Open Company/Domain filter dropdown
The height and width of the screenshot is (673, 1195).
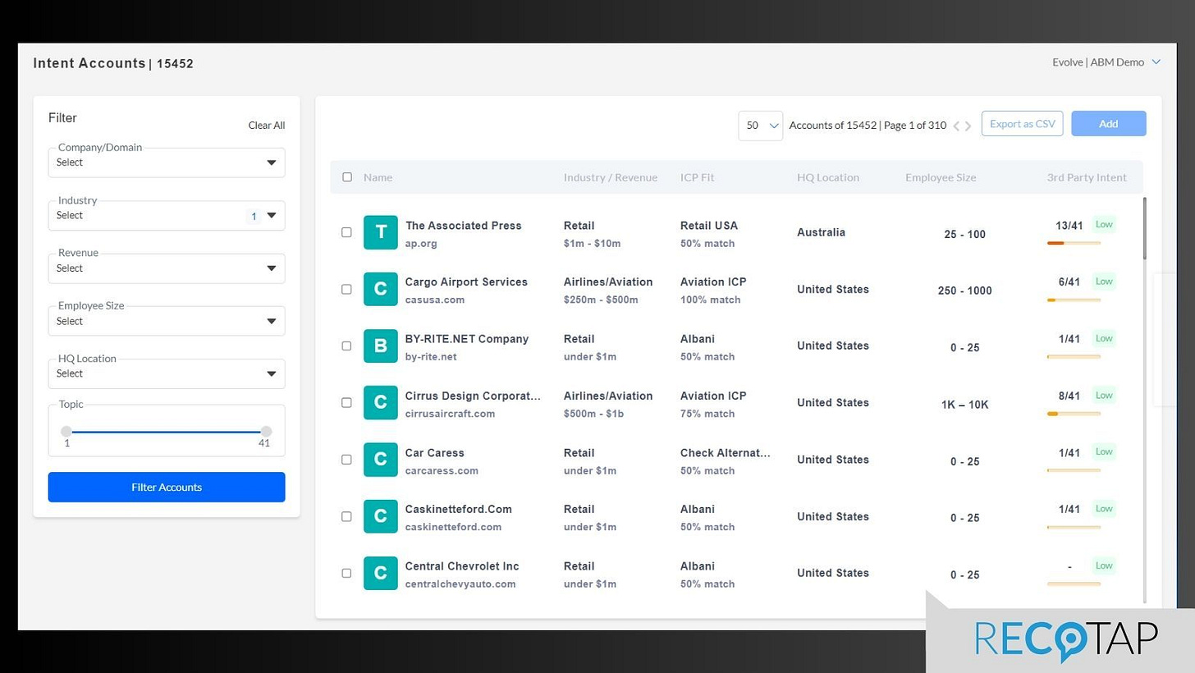(167, 163)
